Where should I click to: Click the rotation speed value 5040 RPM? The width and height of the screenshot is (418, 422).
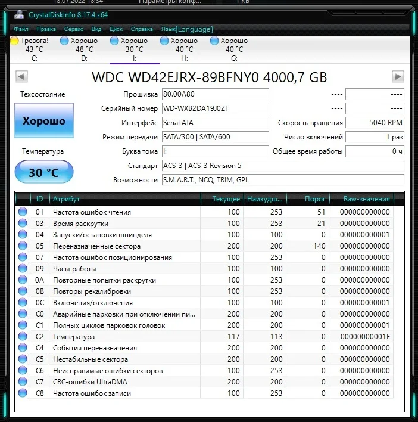coord(375,123)
